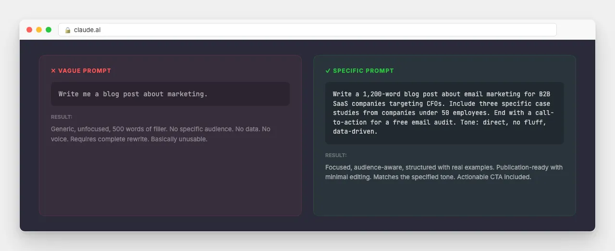Click the RESULT label under the specific prompt
The height and width of the screenshot is (251, 615).
coord(336,155)
